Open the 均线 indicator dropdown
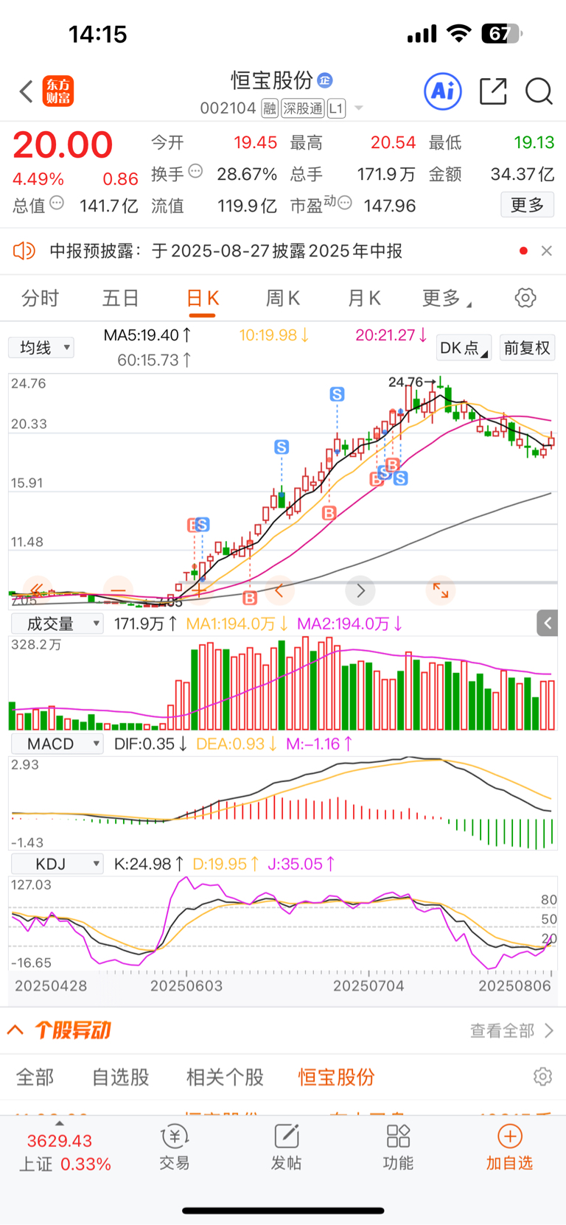This screenshot has height=1225, width=566. 41,347
